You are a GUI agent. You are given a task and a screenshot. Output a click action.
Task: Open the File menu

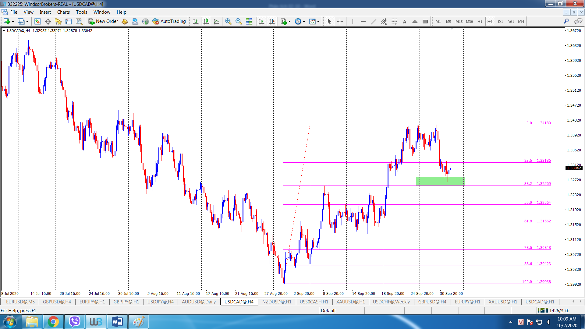(14, 12)
